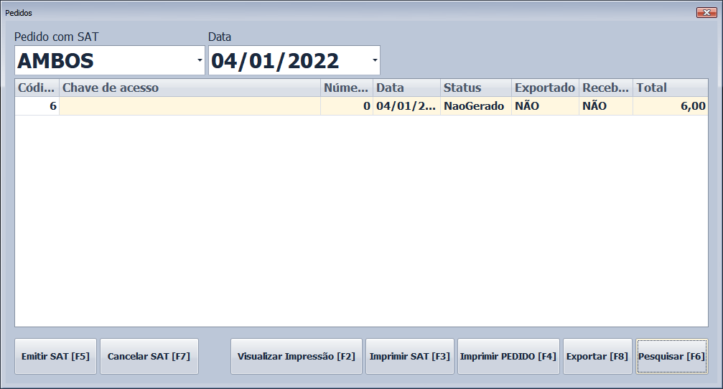Click Imprimir SAT [F3] button
Screen dimensions: 723x389
click(x=409, y=357)
